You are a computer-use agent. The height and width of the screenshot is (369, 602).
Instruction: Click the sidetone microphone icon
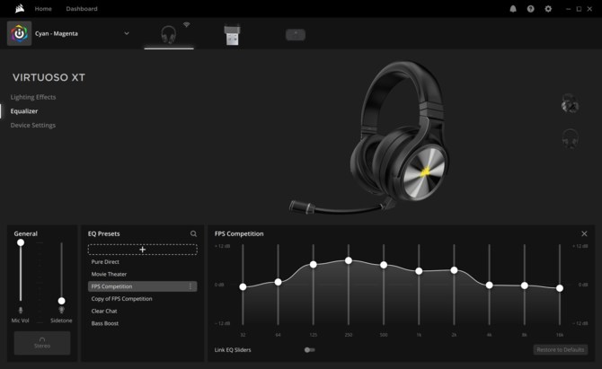point(61,310)
